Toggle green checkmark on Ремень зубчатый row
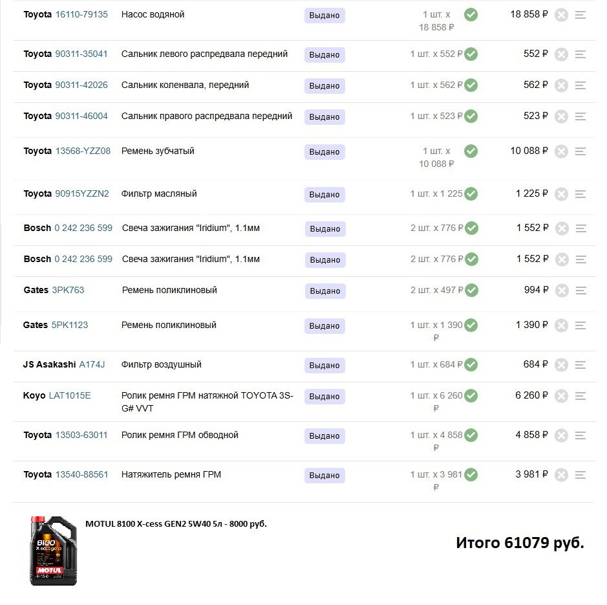607x605 pixels. (471, 151)
